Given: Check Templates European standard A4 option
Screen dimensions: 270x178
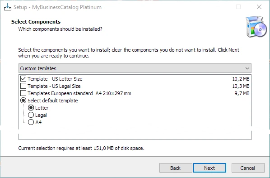Looking at the screenshot, I should coord(23,93).
